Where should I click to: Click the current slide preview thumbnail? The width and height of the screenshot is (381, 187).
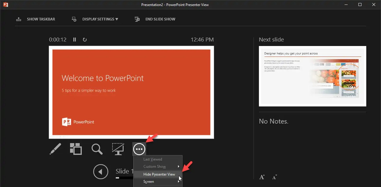131,92
